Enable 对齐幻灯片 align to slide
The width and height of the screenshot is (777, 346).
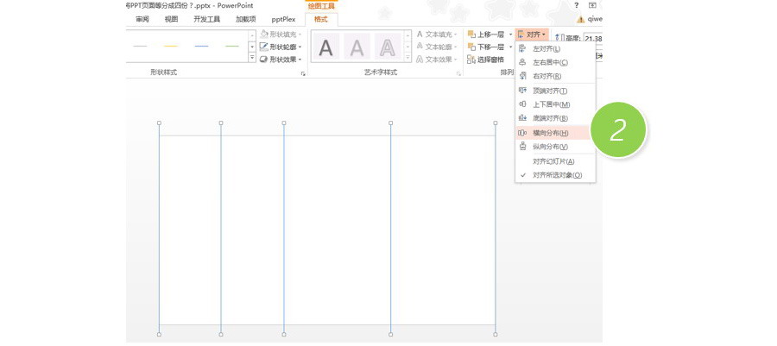[553, 161]
